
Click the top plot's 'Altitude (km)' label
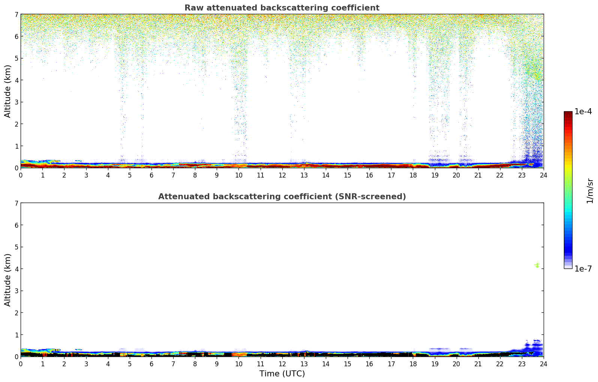[8, 91]
